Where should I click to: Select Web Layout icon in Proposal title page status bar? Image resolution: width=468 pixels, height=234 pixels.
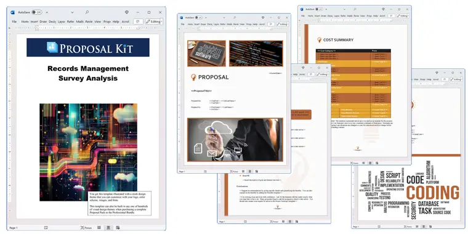256,172
